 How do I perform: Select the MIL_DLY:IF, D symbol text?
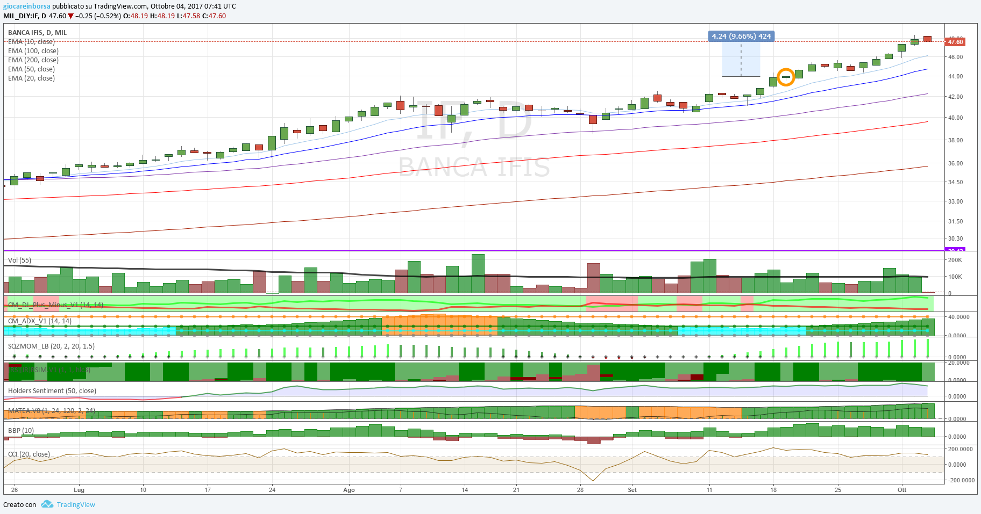pyautogui.click(x=25, y=16)
